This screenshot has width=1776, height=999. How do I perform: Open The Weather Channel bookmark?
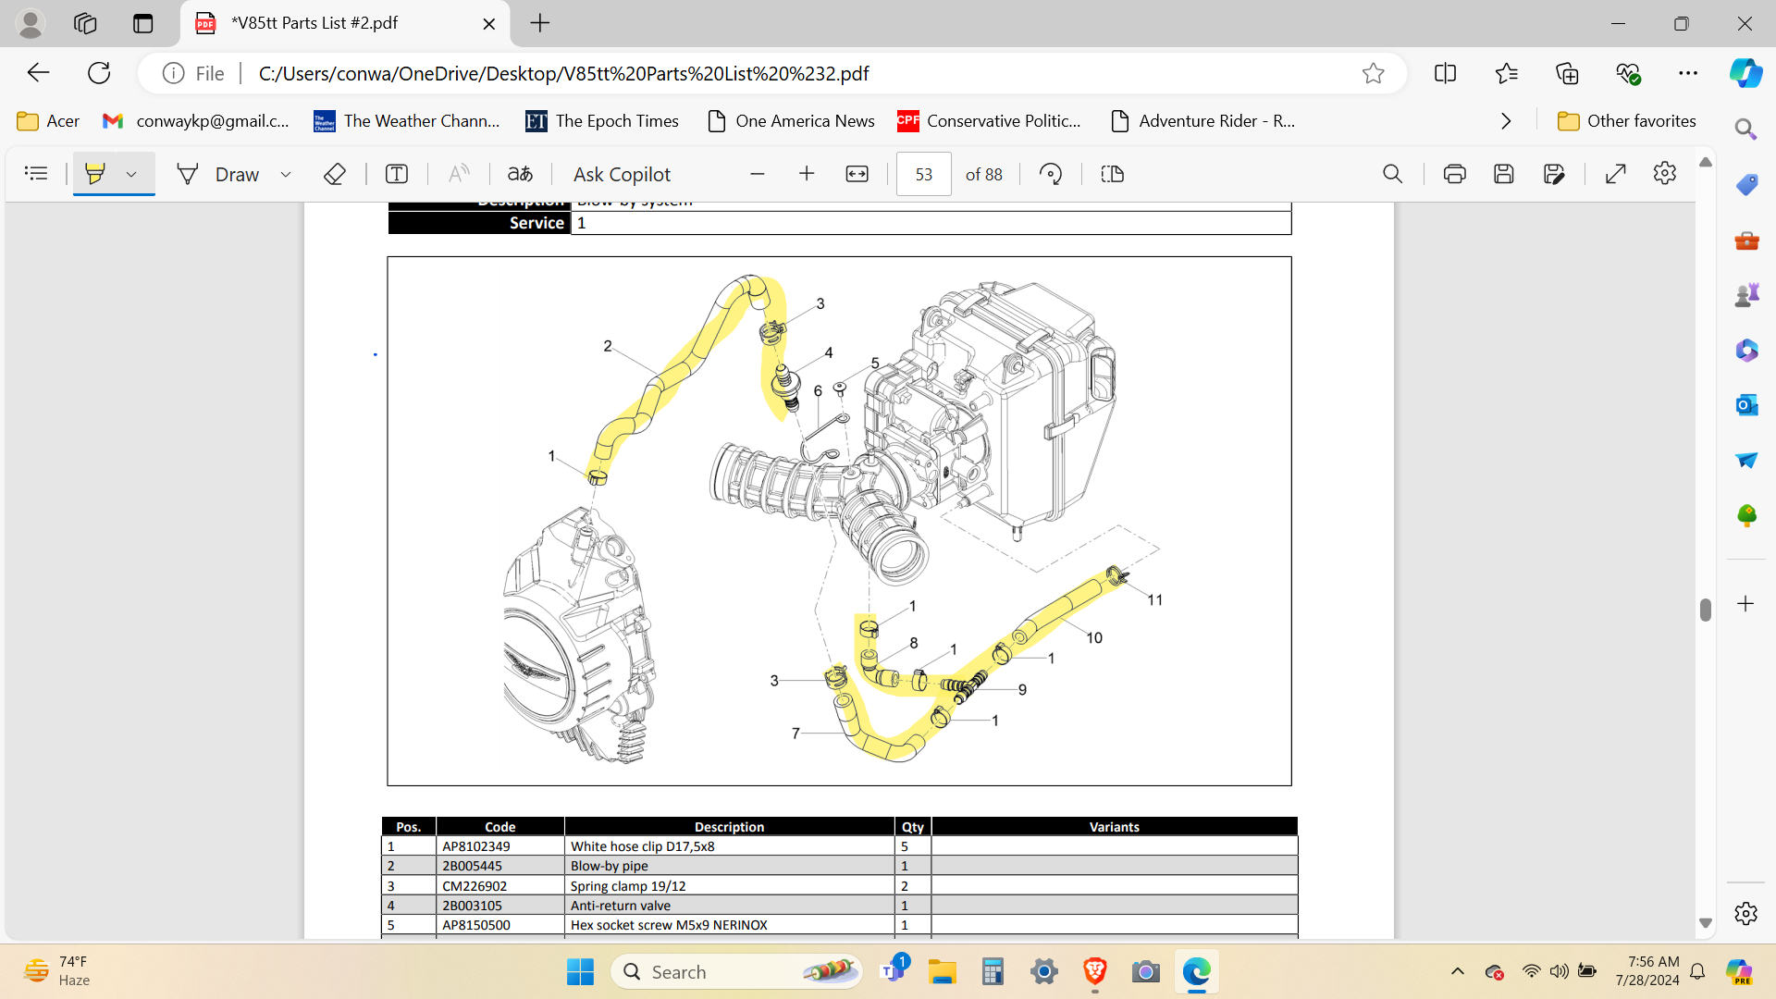coord(407,121)
